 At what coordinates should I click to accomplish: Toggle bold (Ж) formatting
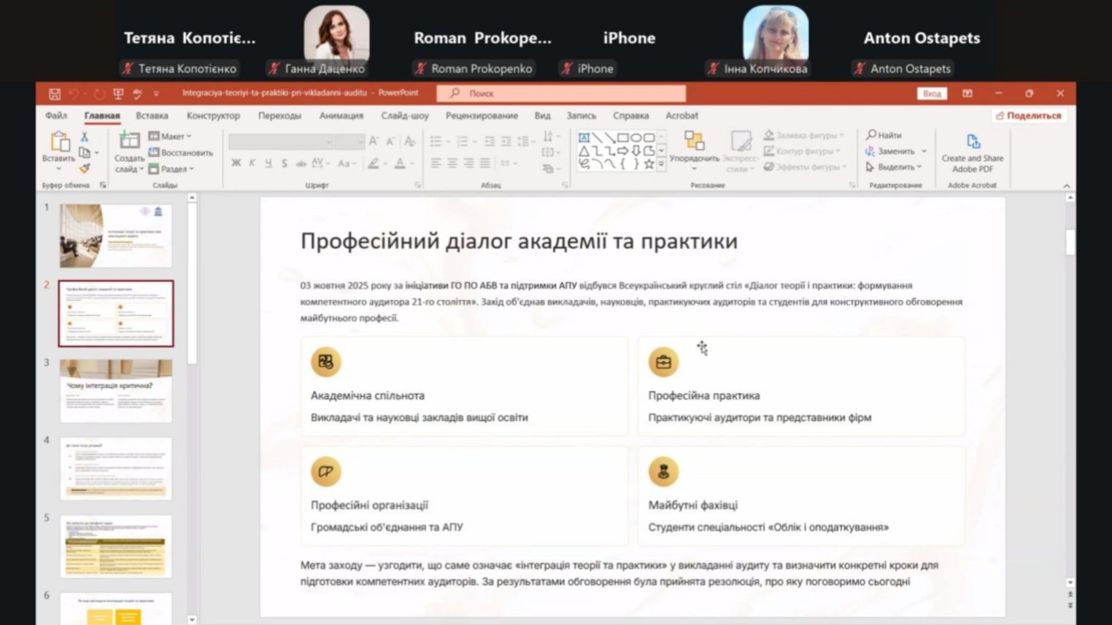click(x=236, y=163)
